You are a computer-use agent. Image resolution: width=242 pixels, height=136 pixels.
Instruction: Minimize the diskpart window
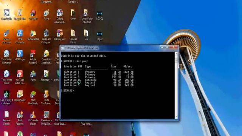tap(162, 47)
